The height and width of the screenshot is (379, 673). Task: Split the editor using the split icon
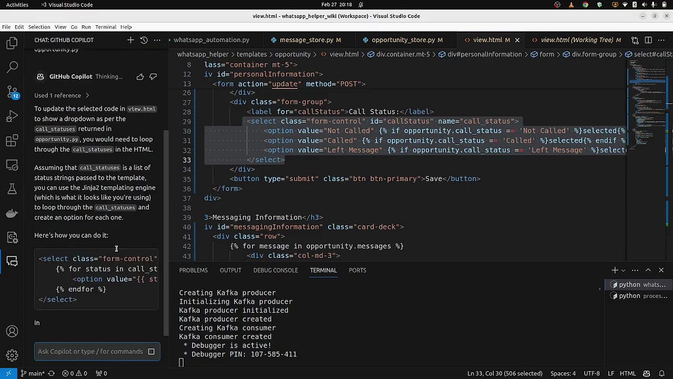click(649, 40)
